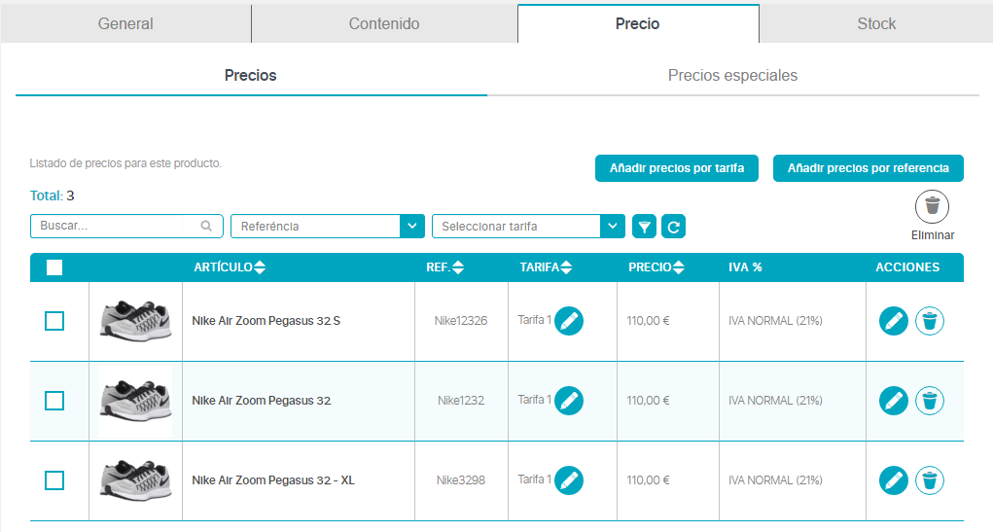The image size is (993, 532).
Task: Edit tarifa for Nike1232 row
Action: (x=569, y=401)
